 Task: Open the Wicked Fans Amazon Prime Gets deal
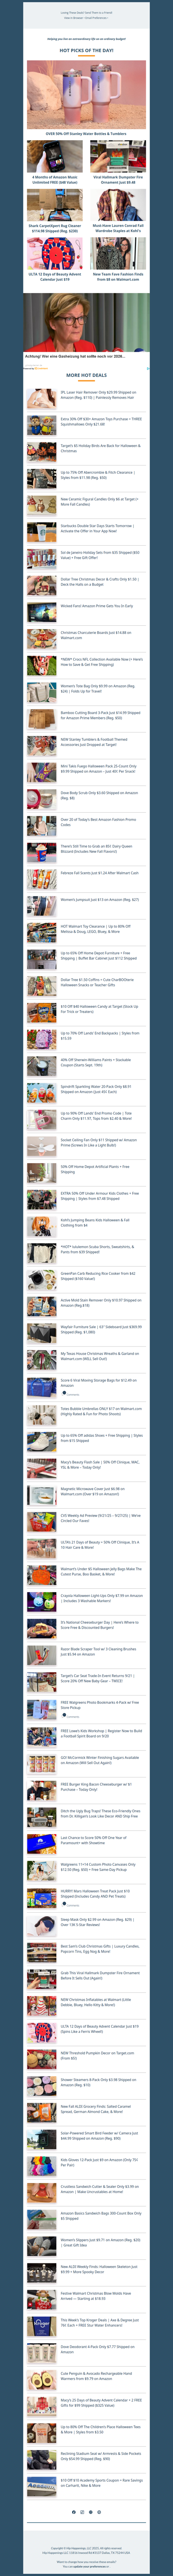click(96, 606)
